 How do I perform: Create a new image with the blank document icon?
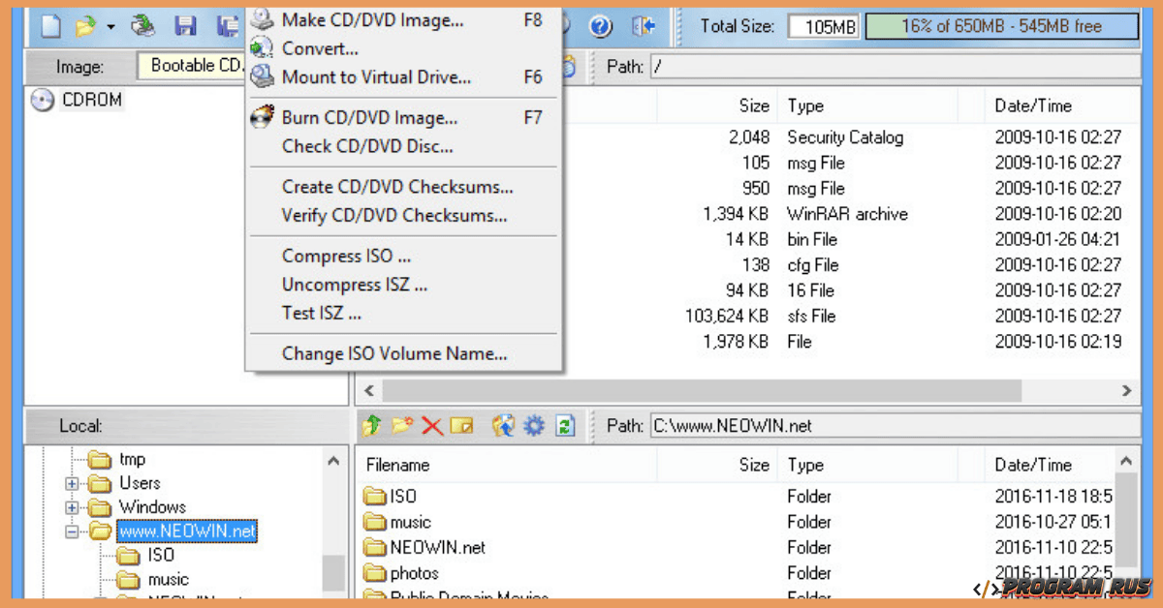click(49, 26)
